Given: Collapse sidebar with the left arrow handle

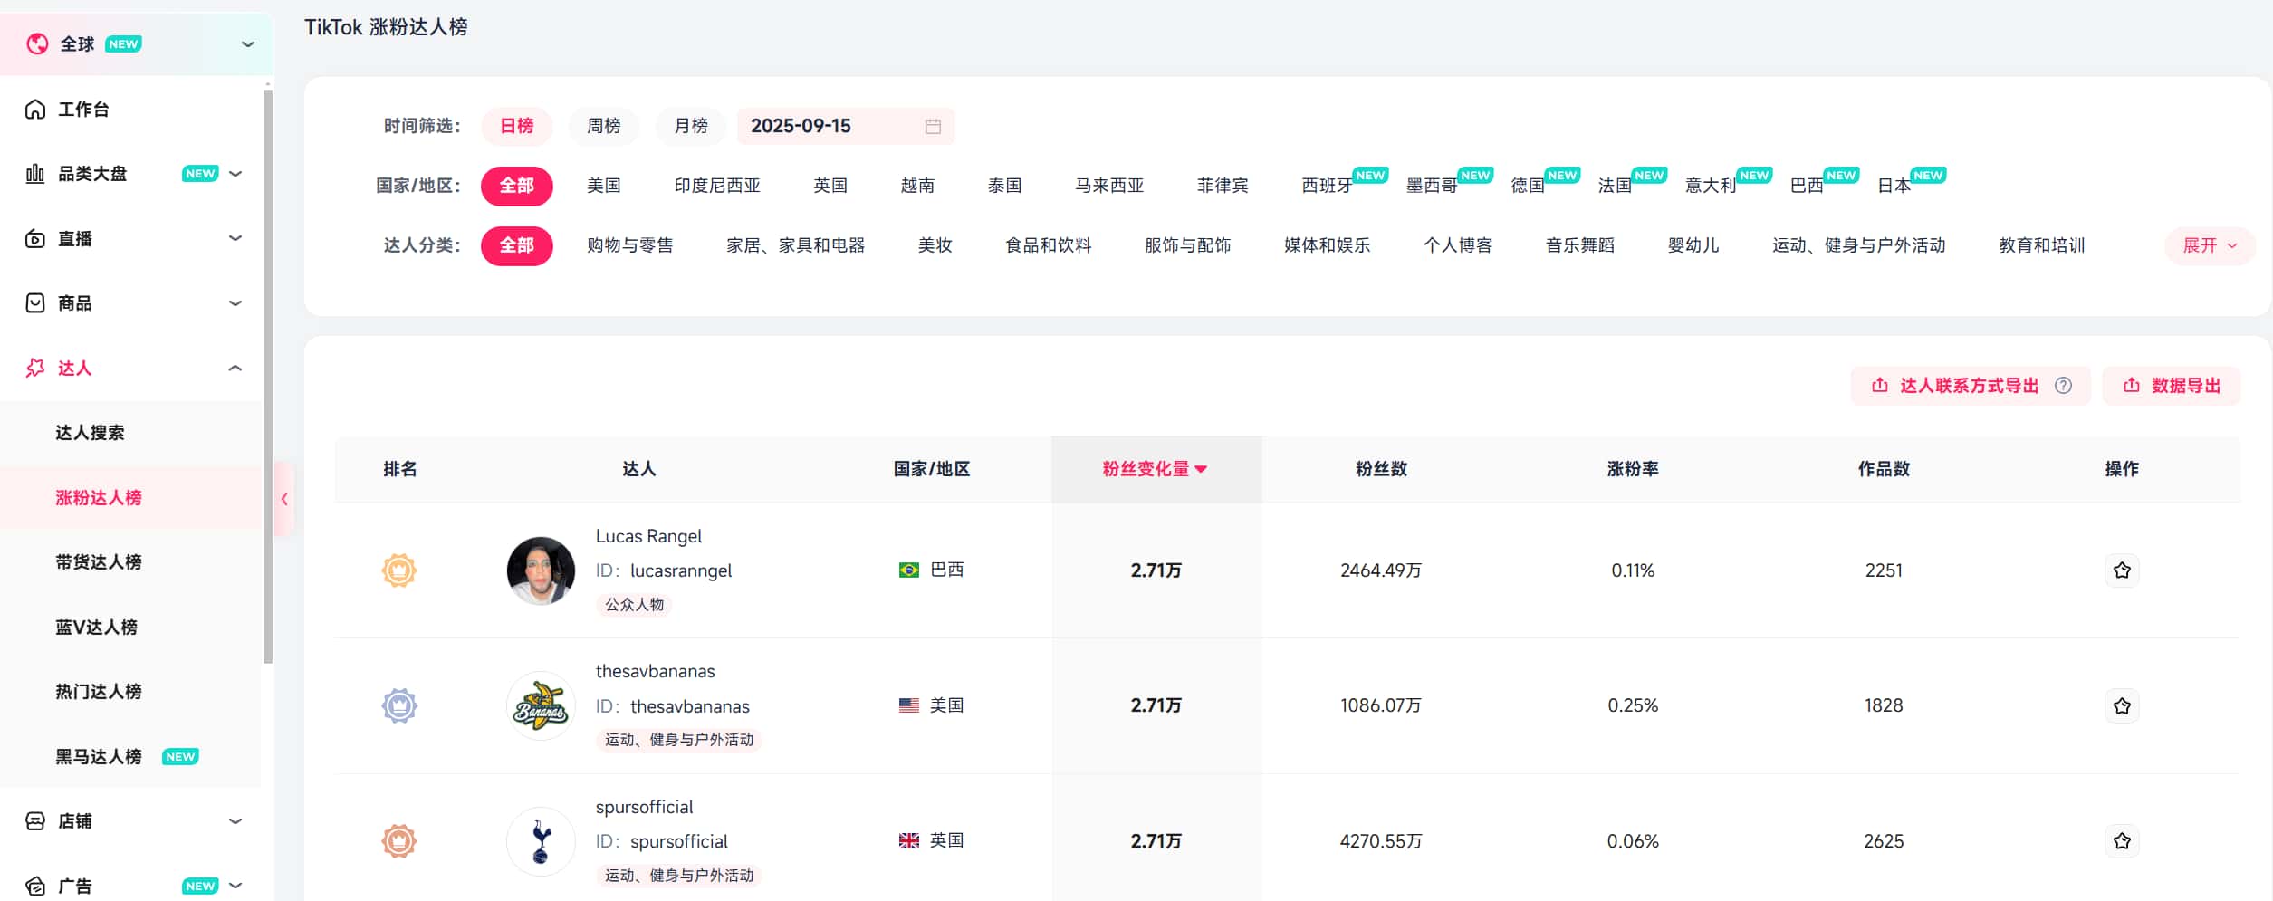Looking at the screenshot, I should [x=284, y=499].
